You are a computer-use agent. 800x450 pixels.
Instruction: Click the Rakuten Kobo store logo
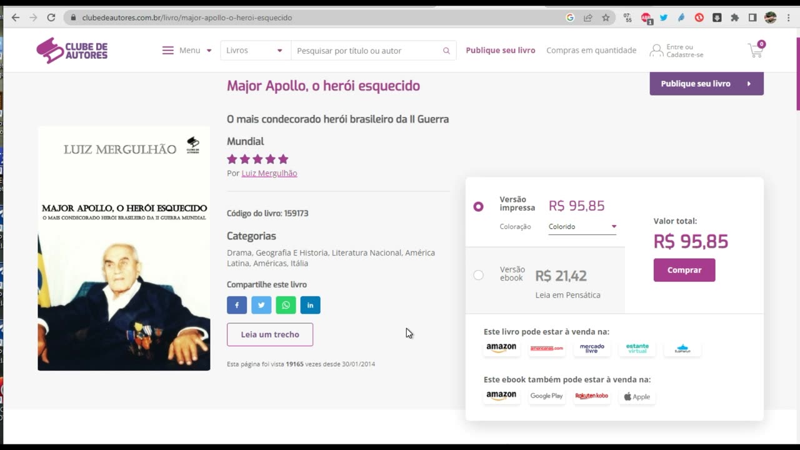[x=592, y=396]
